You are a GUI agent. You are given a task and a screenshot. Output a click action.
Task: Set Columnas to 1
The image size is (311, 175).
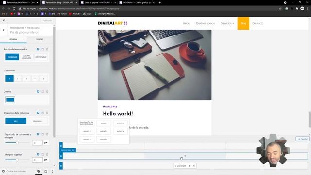point(9,79)
